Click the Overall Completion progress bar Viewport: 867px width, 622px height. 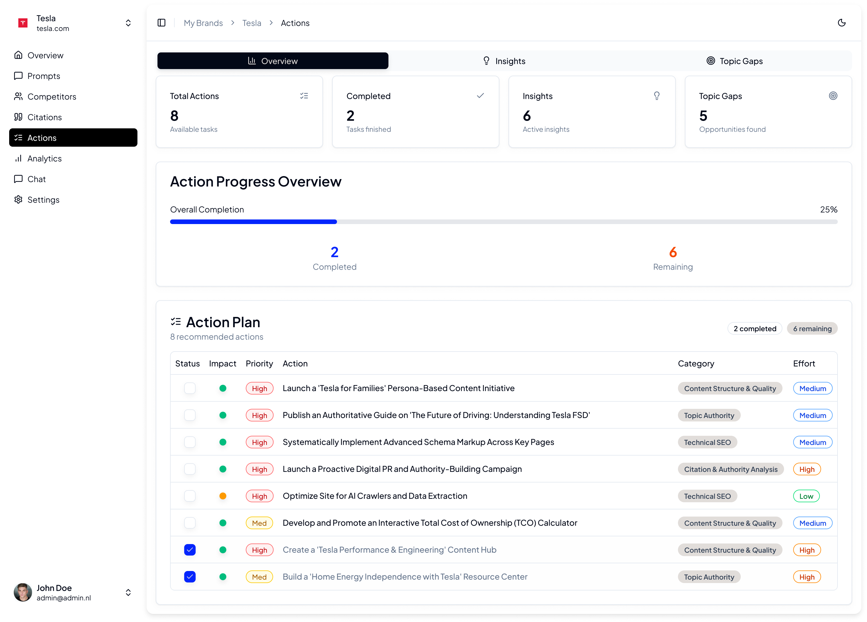pyautogui.click(x=503, y=222)
